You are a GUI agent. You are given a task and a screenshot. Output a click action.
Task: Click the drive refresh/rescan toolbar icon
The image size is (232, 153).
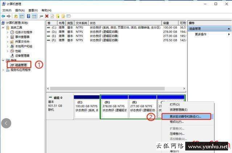coord(41,16)
